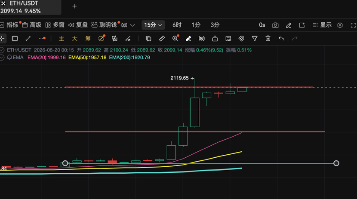Click the 0s countdown indicator
The height and width of the screenshot is (199, 357).
click(x=262, y=25)
